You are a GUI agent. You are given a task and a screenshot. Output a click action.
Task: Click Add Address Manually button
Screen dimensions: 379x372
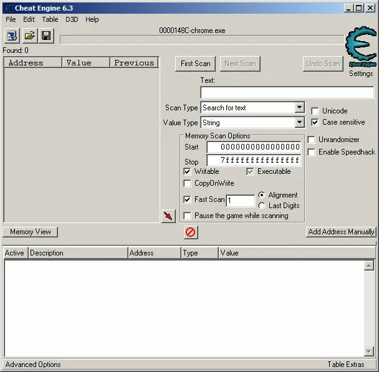pyautogui.click(x=341, y=232)
